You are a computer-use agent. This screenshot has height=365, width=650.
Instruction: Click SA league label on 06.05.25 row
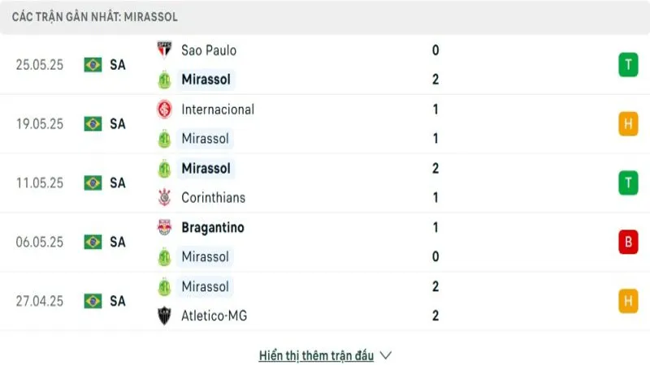coord(118,242)
